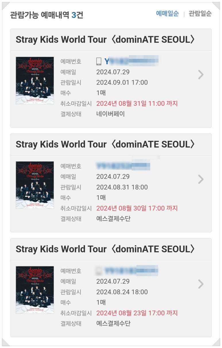The image size is (222, 348).
Task: Sort bookings by 관람일순
Action: pos(200,14)
